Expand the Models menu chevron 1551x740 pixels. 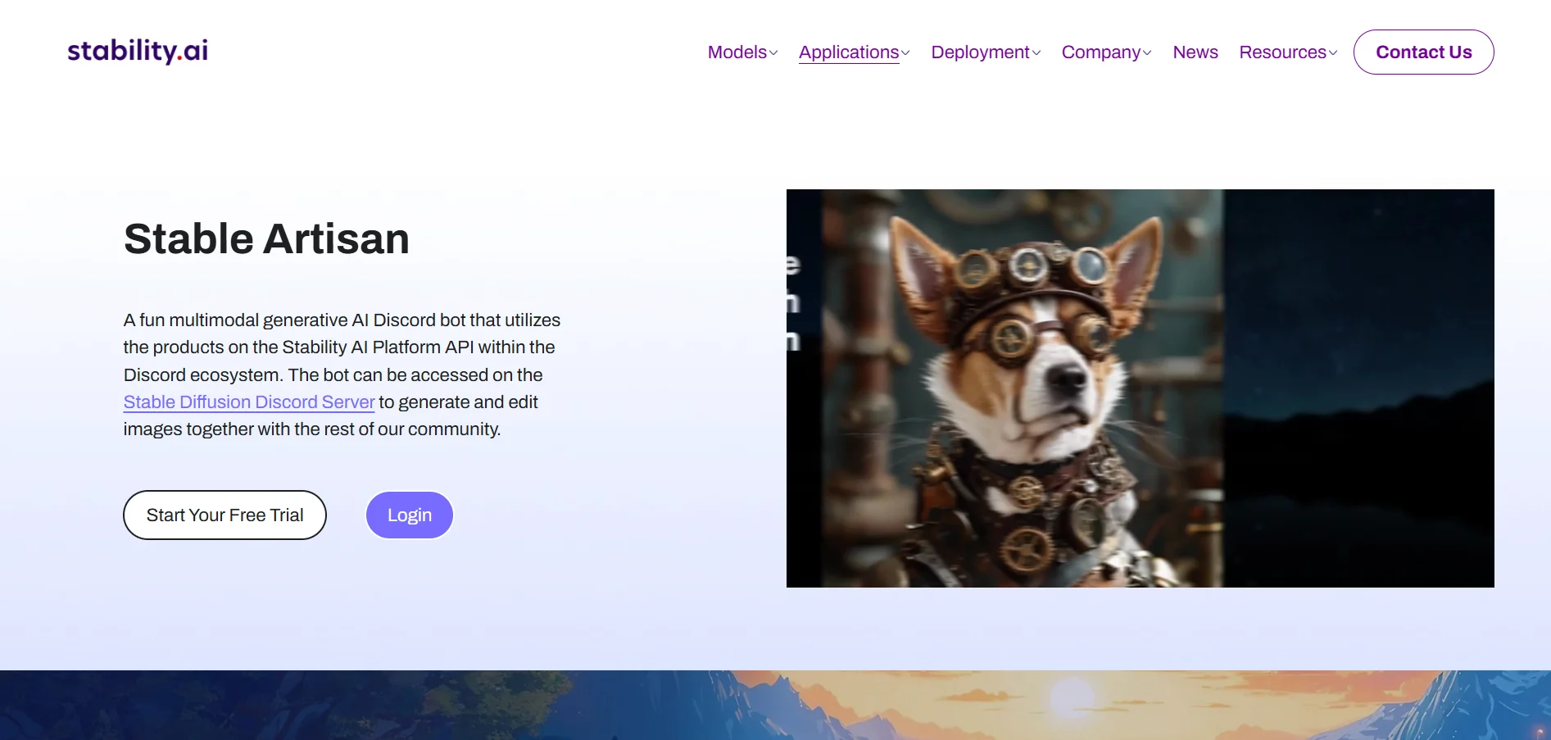point(773,53)
